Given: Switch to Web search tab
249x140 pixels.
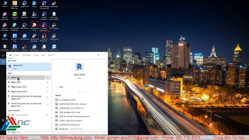Looking at the screenshot, I should 43,55.
